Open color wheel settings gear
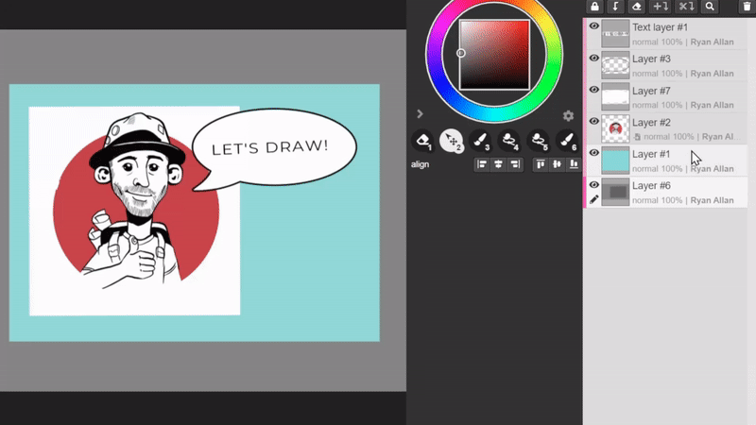This screenshot has height=425, width=756. pyautogui.click(x=568, y=116)
